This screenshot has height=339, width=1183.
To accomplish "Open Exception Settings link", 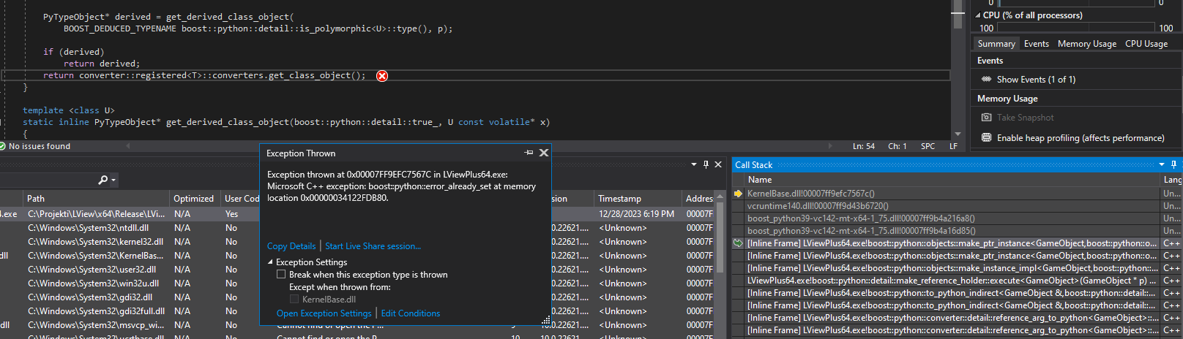I will [x=324, y=313].
